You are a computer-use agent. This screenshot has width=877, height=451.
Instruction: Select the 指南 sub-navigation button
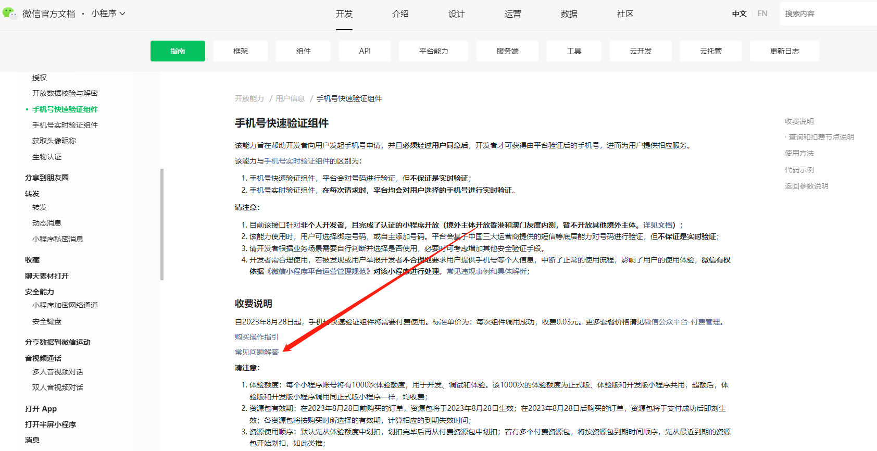point(178,51)
